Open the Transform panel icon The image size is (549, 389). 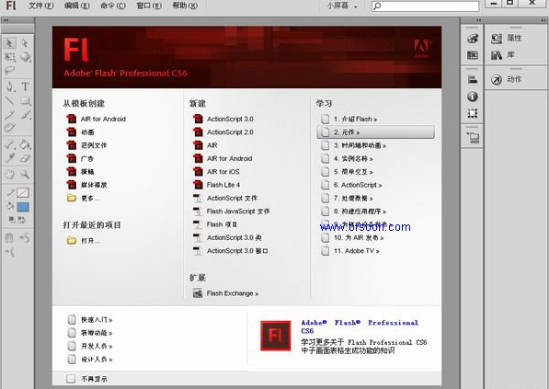click(x=473, y=113)
